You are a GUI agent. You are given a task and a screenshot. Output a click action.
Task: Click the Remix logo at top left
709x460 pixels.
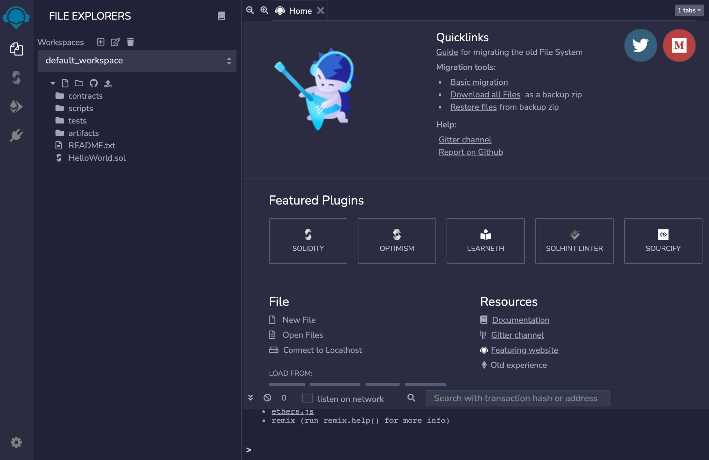(16, 17)
